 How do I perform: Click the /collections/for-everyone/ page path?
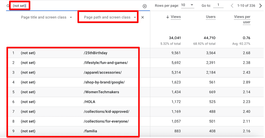click(106, 121)
